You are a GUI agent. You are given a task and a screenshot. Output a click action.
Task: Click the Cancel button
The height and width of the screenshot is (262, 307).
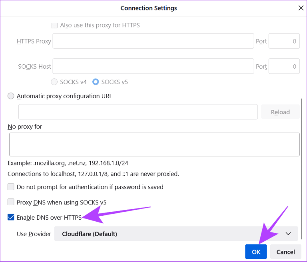[285, 252]
